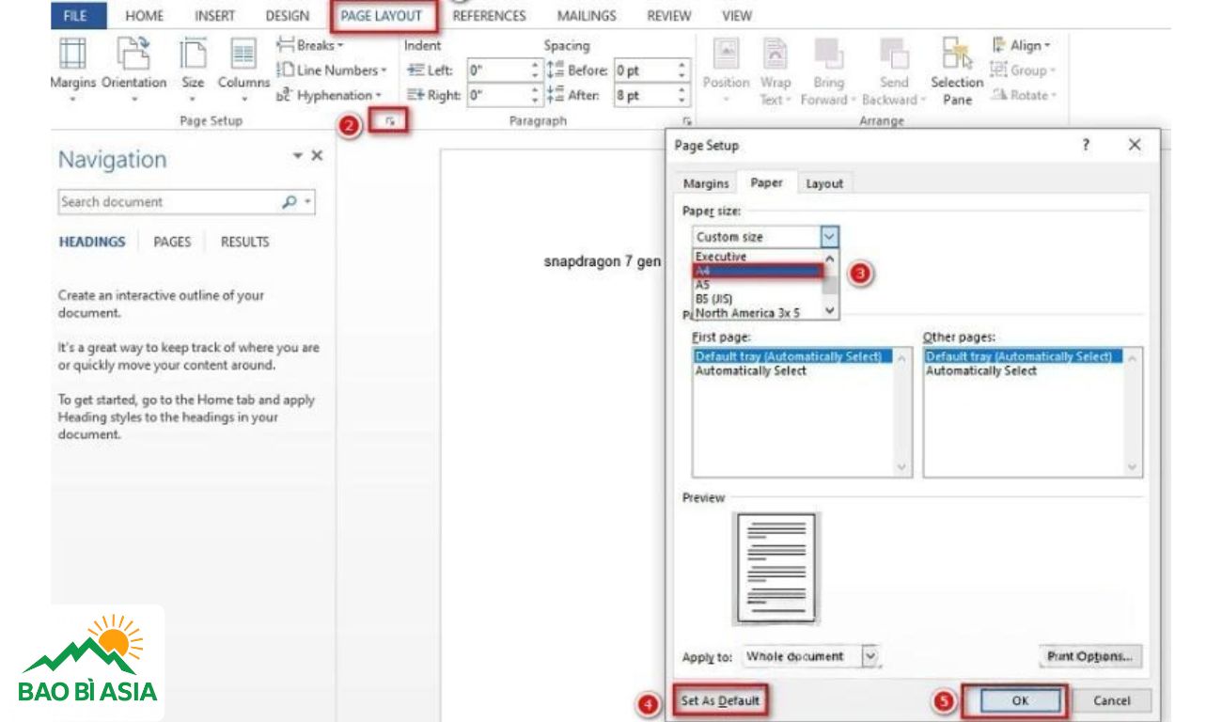
Task: Open the Apply to dropdown
Action: (869, 656)
